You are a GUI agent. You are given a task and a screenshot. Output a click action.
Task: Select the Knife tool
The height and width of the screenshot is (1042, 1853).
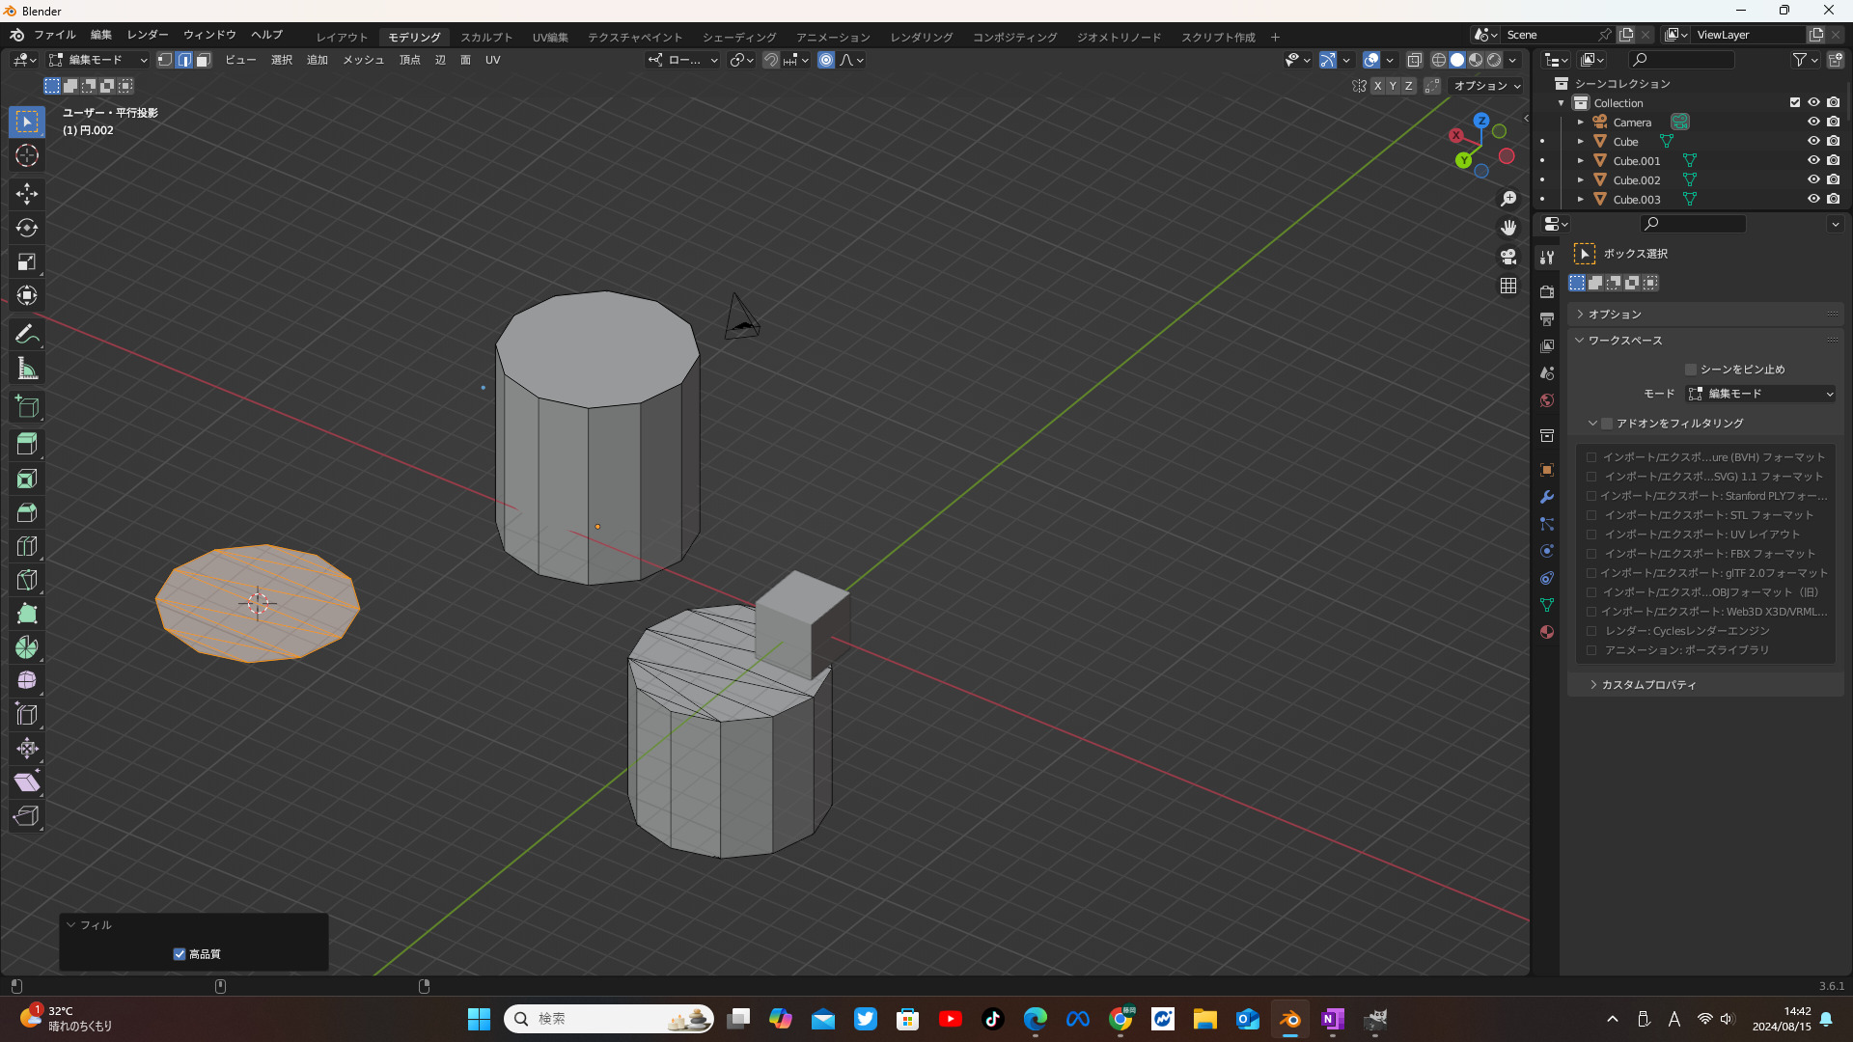pos(27,580)
